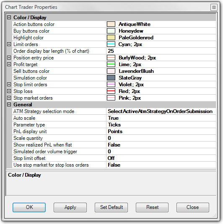The height and width of the screenshot is (224, 223).
Task: Select the Auto scale row label
Action: (24, 118)
